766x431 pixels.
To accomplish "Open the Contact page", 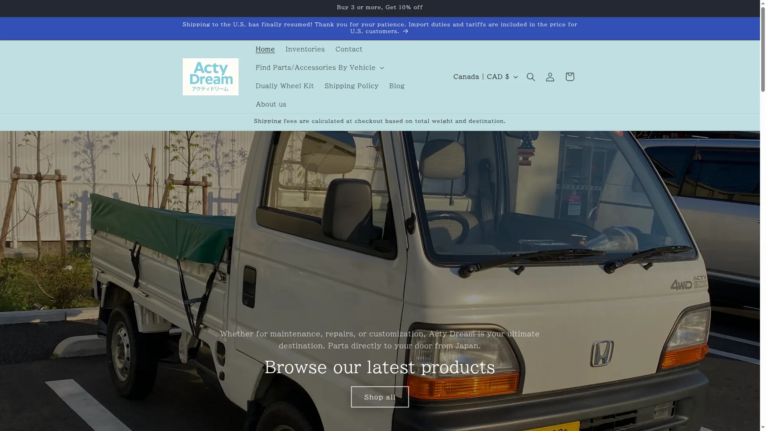I will coord(349,49).
